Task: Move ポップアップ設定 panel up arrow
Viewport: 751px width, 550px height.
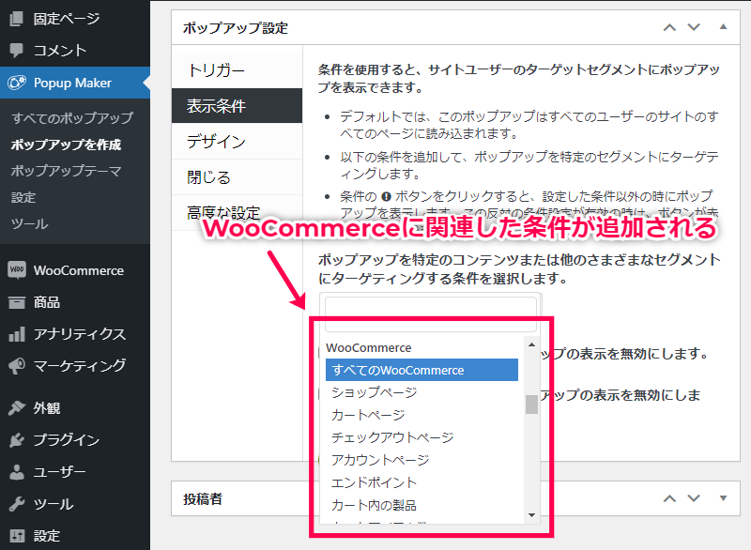Action: pos(669,27)
